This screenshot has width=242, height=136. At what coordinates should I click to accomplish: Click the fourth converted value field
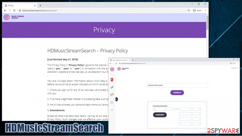(185, 124)
